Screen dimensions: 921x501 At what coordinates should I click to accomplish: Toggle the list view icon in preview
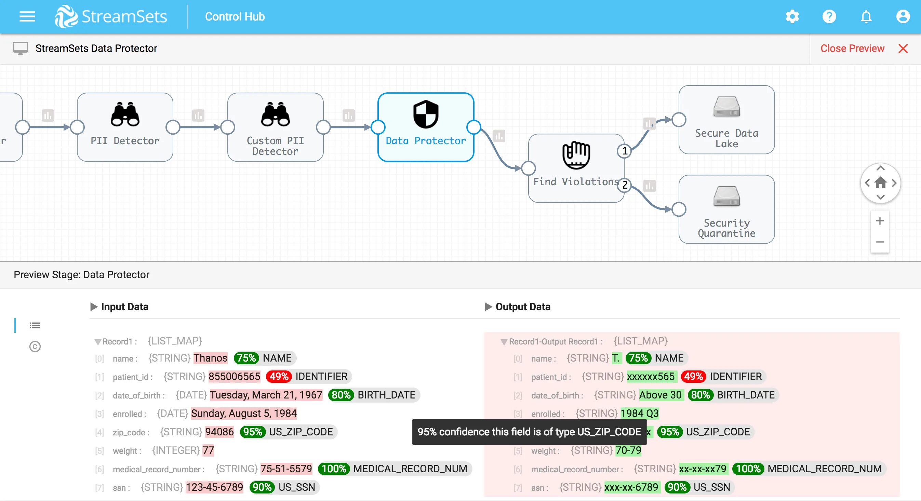(35, 325)
